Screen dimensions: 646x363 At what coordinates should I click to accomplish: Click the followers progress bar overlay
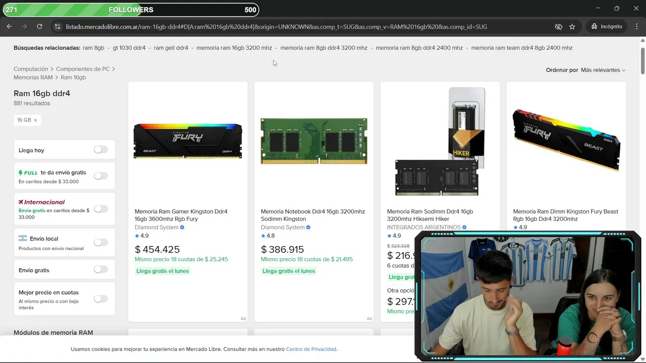point(131,10)
